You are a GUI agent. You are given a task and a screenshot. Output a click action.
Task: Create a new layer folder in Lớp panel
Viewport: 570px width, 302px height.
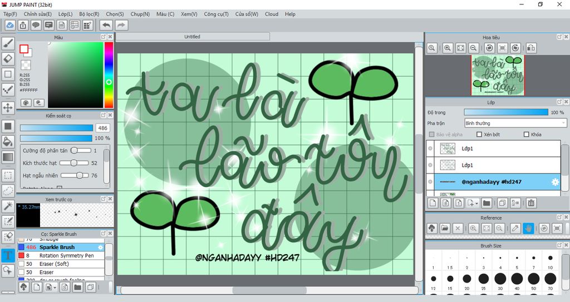[487, 203]
